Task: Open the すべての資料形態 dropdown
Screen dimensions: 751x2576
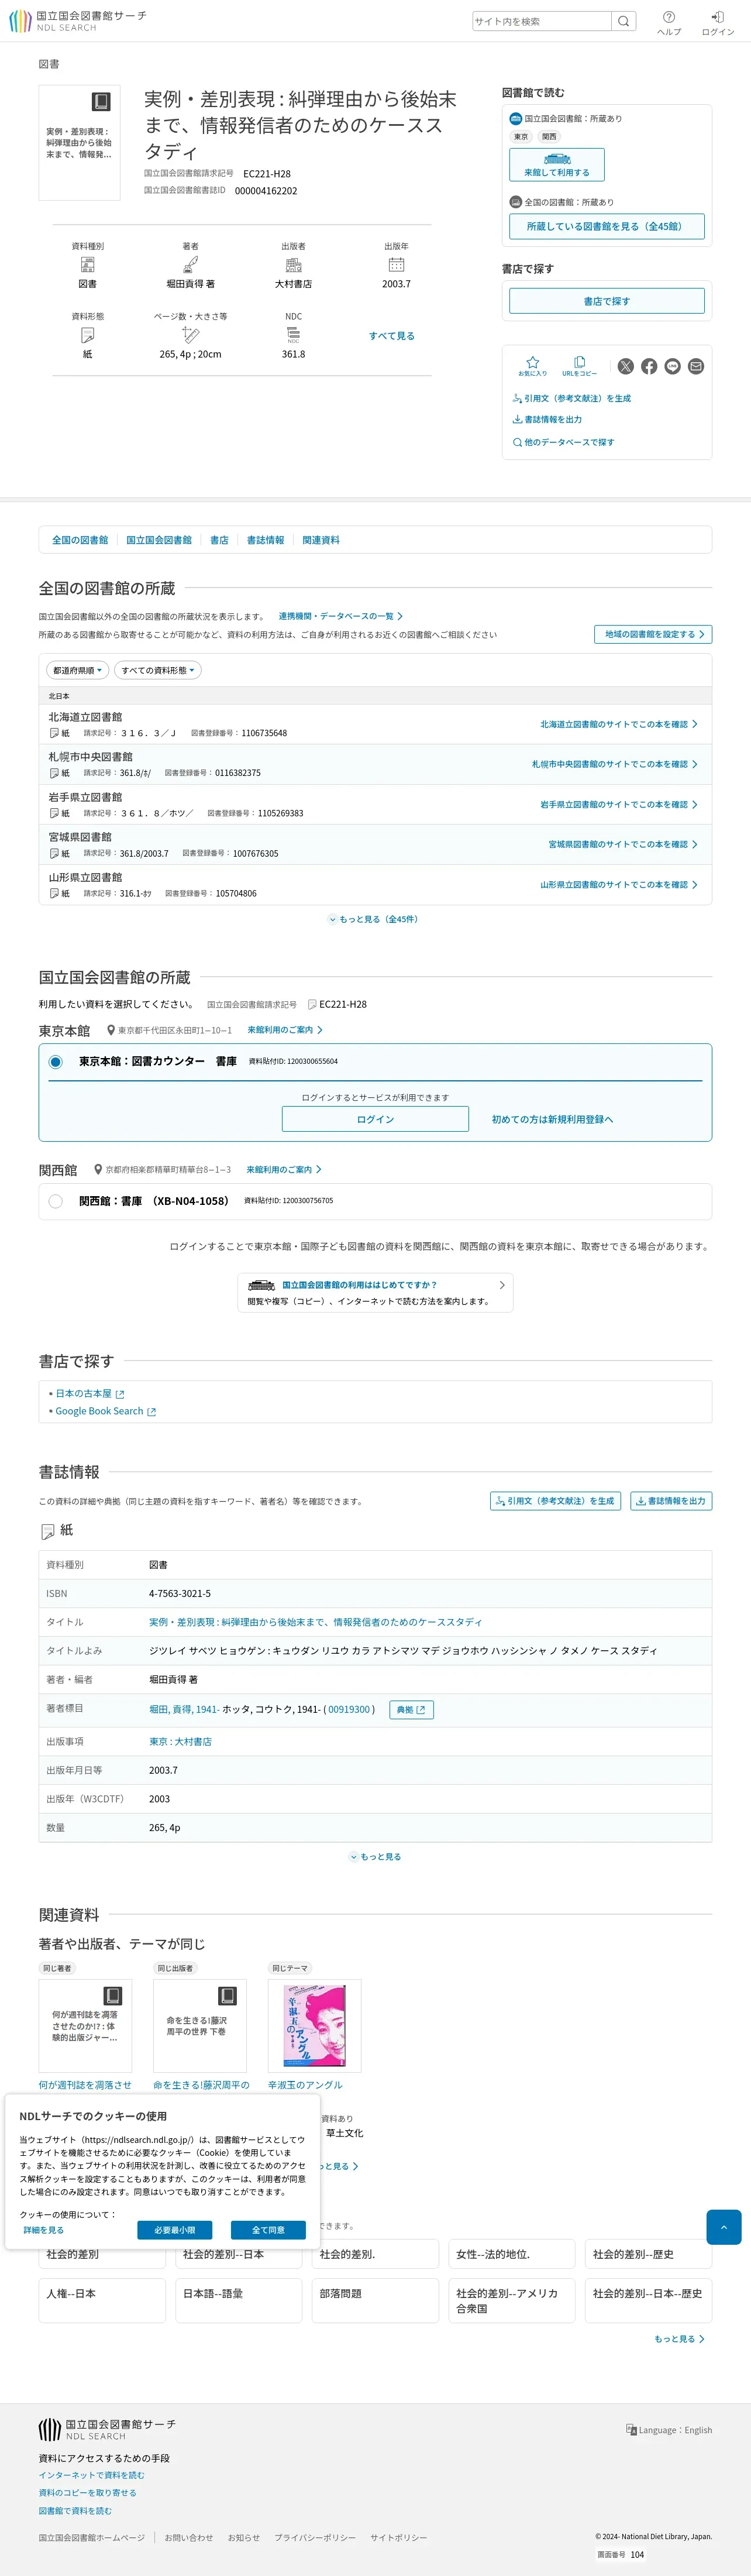Action: (158, 670)
